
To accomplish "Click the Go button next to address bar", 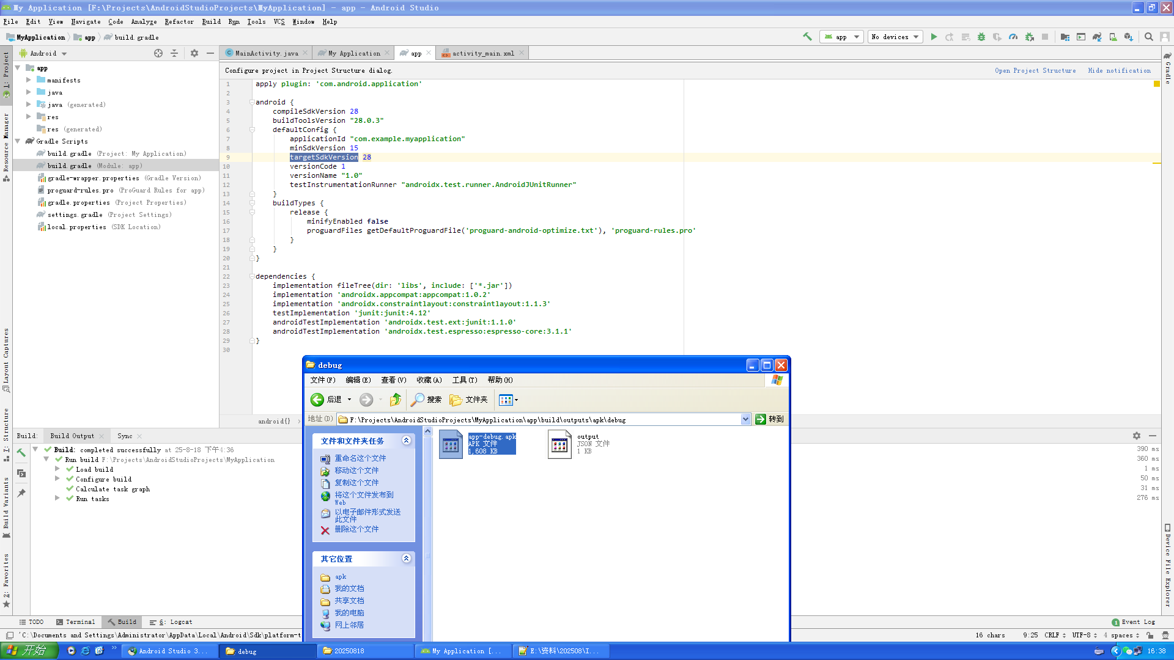I will pos(769,419).
